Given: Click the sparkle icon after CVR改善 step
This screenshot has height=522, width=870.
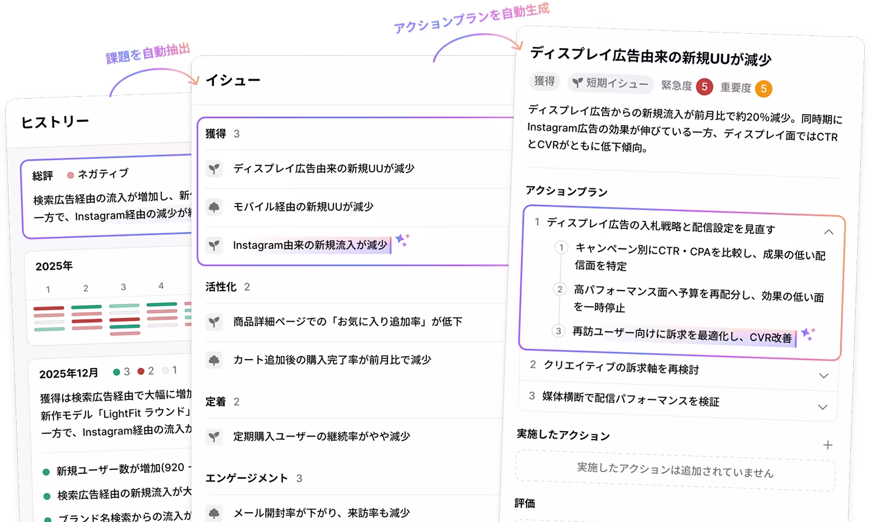Looking at the screenshot, I should click(x=807, y=335).
